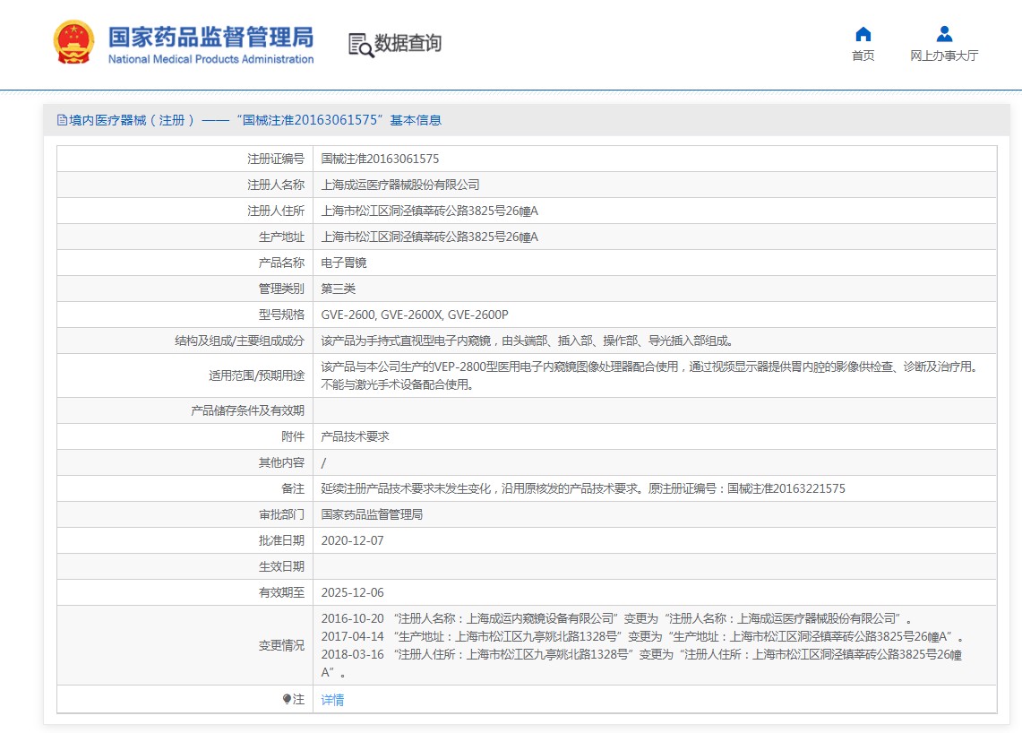Click the 变更情况 row label
This screenshot has width=1022, height=733.
coord(281,645)
